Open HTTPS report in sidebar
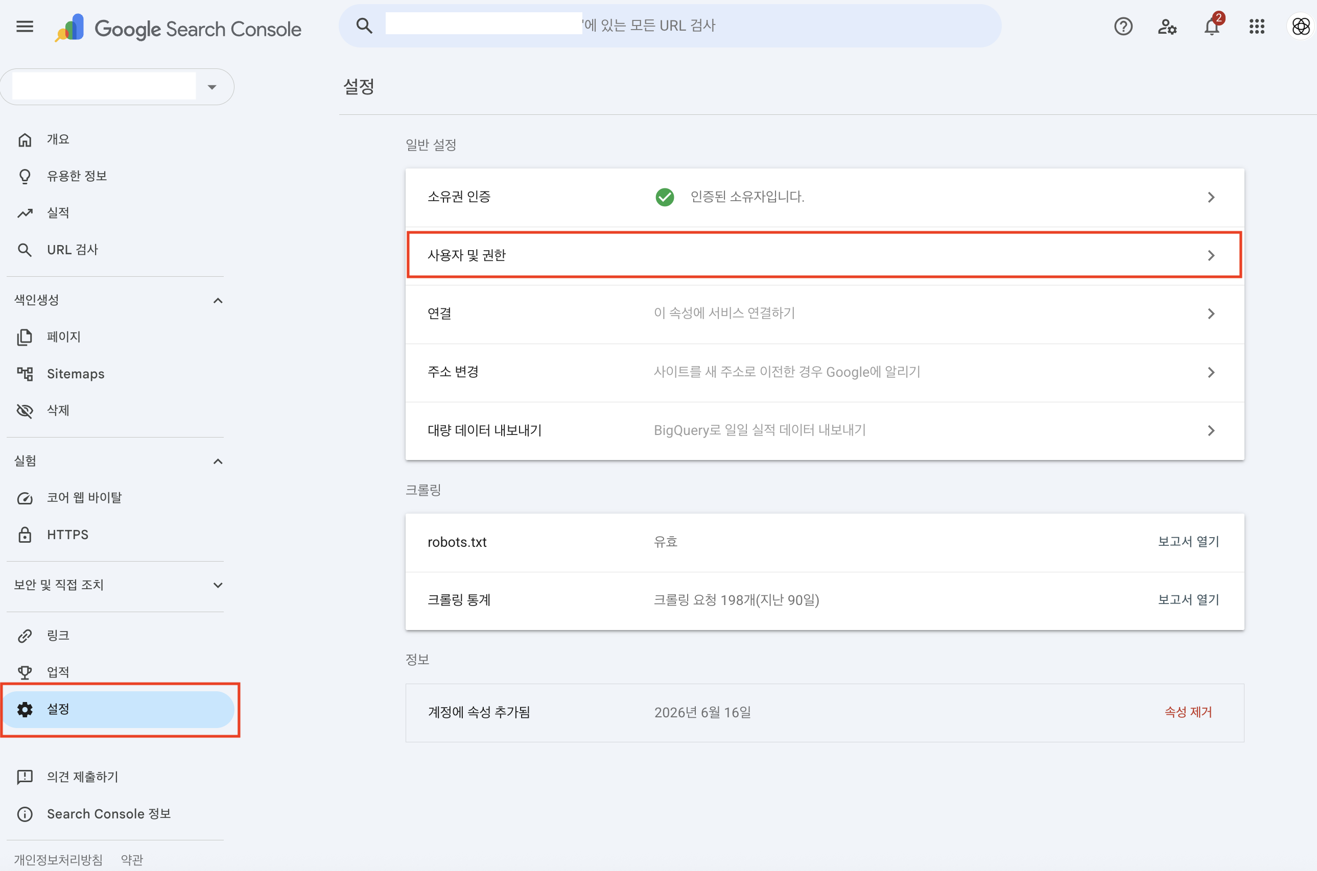 point(67,535)
